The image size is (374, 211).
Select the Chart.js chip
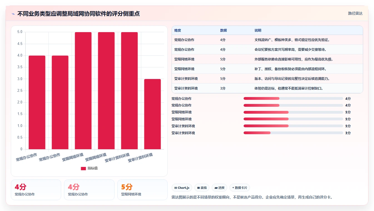(182, 188)
